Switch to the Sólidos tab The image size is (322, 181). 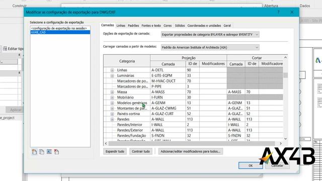(x=180, y=26)
